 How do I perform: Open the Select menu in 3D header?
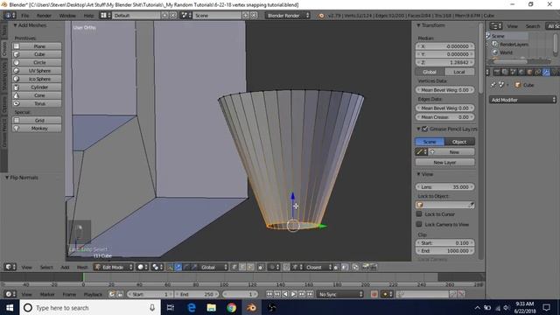pyautogui.click(x=46, y=267)
